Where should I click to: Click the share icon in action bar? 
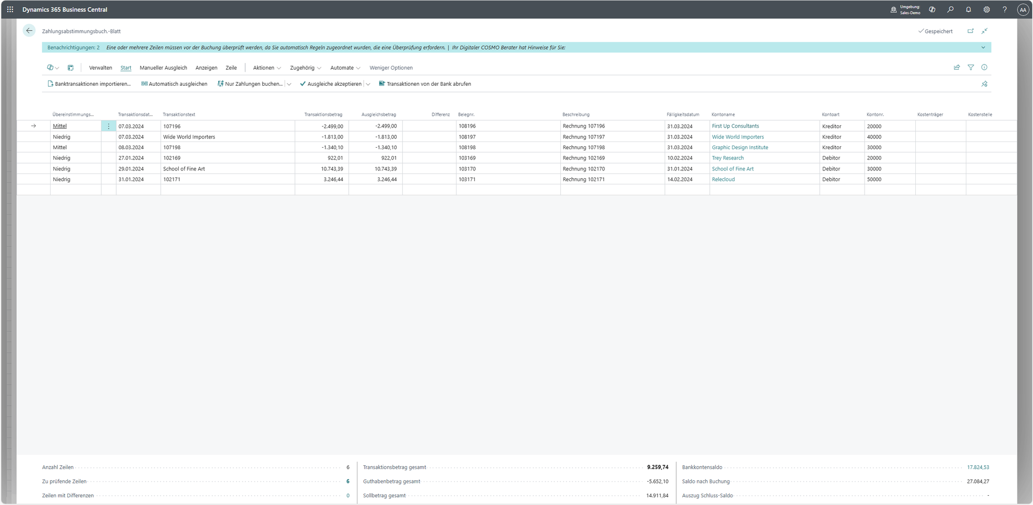957,68
